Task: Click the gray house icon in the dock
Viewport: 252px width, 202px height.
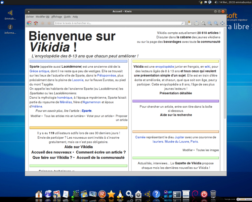Action: pos(138,194)
